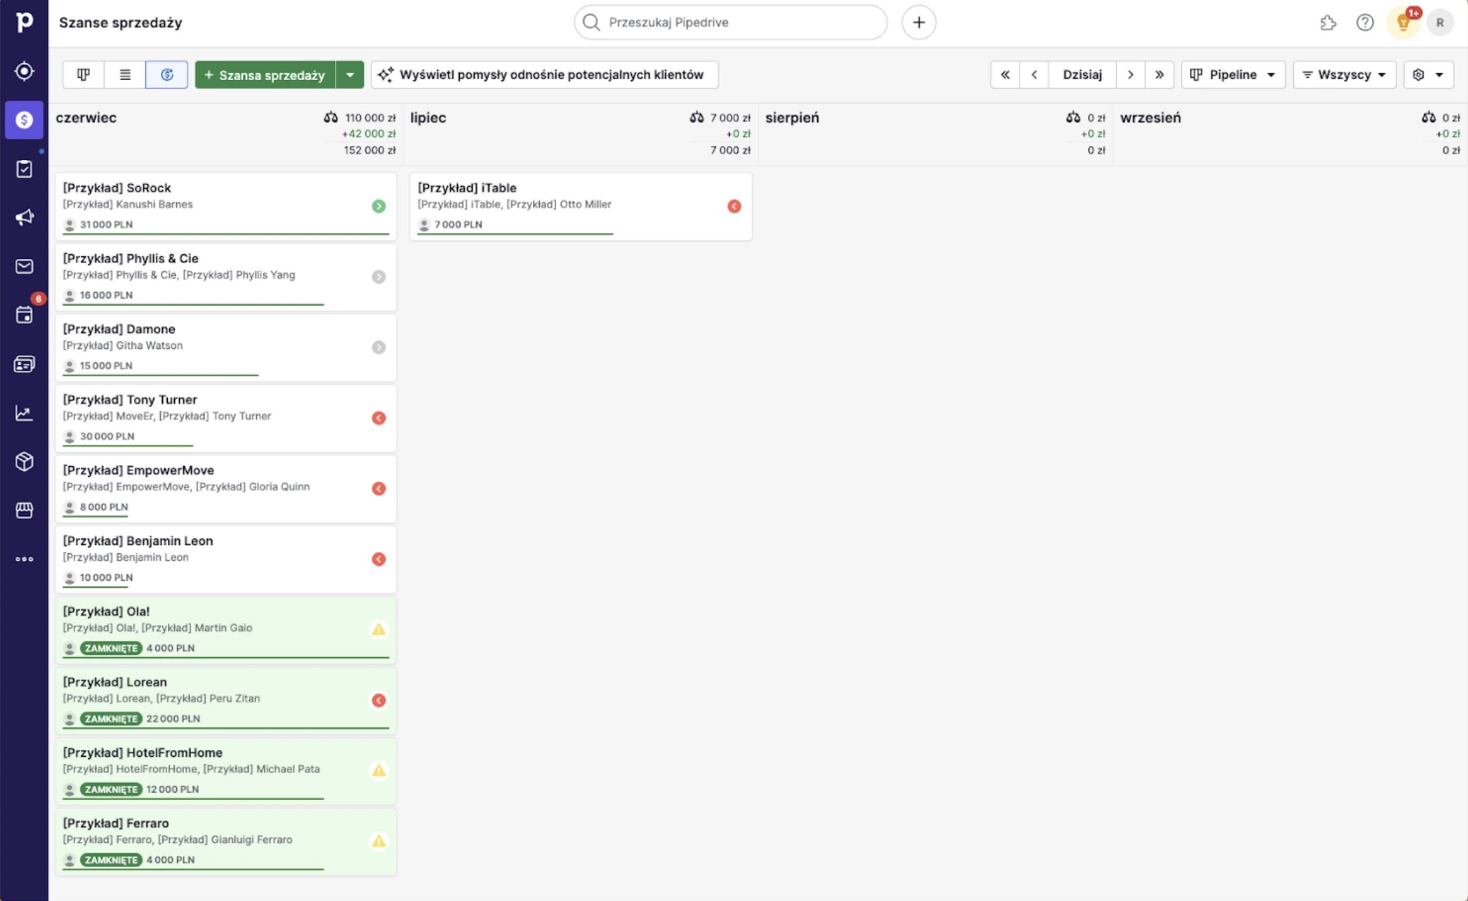Click the Szanse sprzedaży page title
This screenshot has width=1468, height=901.
coord(120,23)
